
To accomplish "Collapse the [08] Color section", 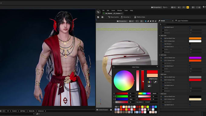I will pos(160,75).
